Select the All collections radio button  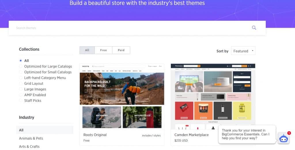point(21,60)
